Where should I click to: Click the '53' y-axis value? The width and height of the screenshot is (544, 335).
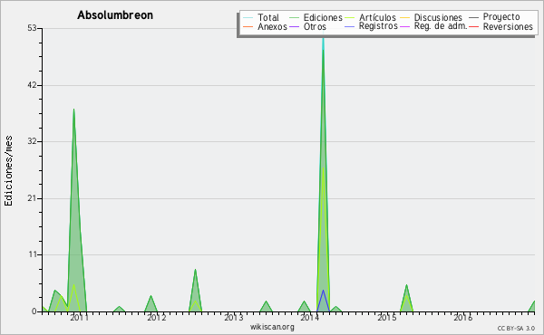pos(33,28)
